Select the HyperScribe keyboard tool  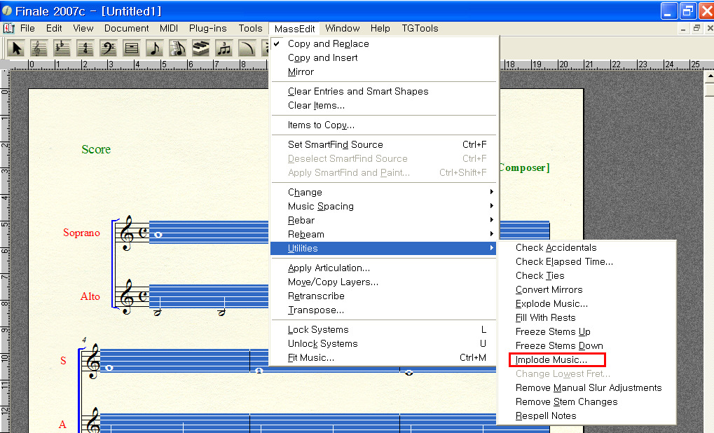[x=201, y=48]
